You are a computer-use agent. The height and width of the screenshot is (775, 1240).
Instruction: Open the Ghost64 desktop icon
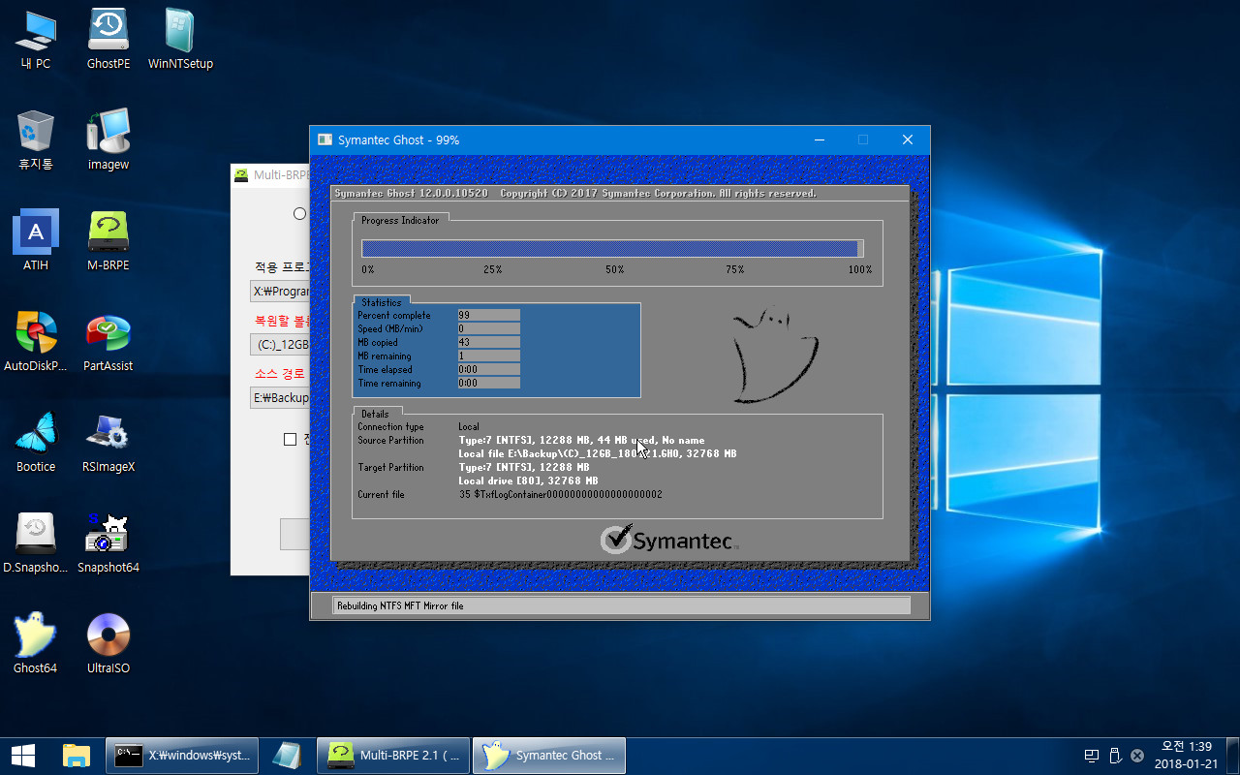36,643
